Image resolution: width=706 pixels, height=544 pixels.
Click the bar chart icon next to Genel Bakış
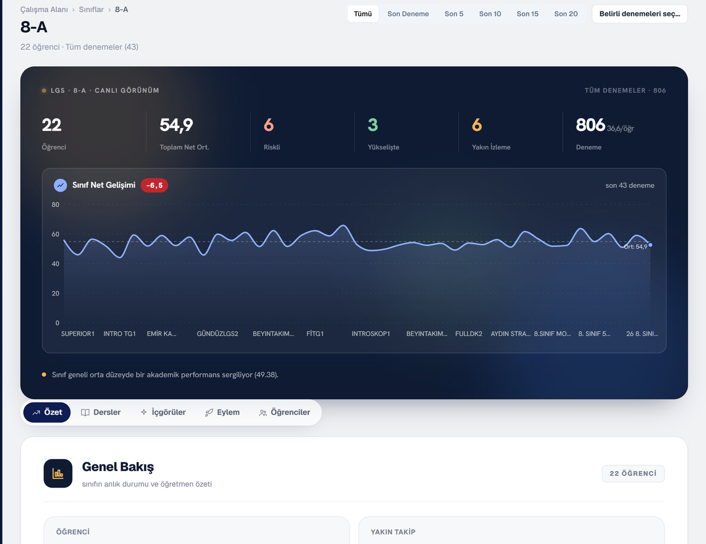(x=58, y=473)
